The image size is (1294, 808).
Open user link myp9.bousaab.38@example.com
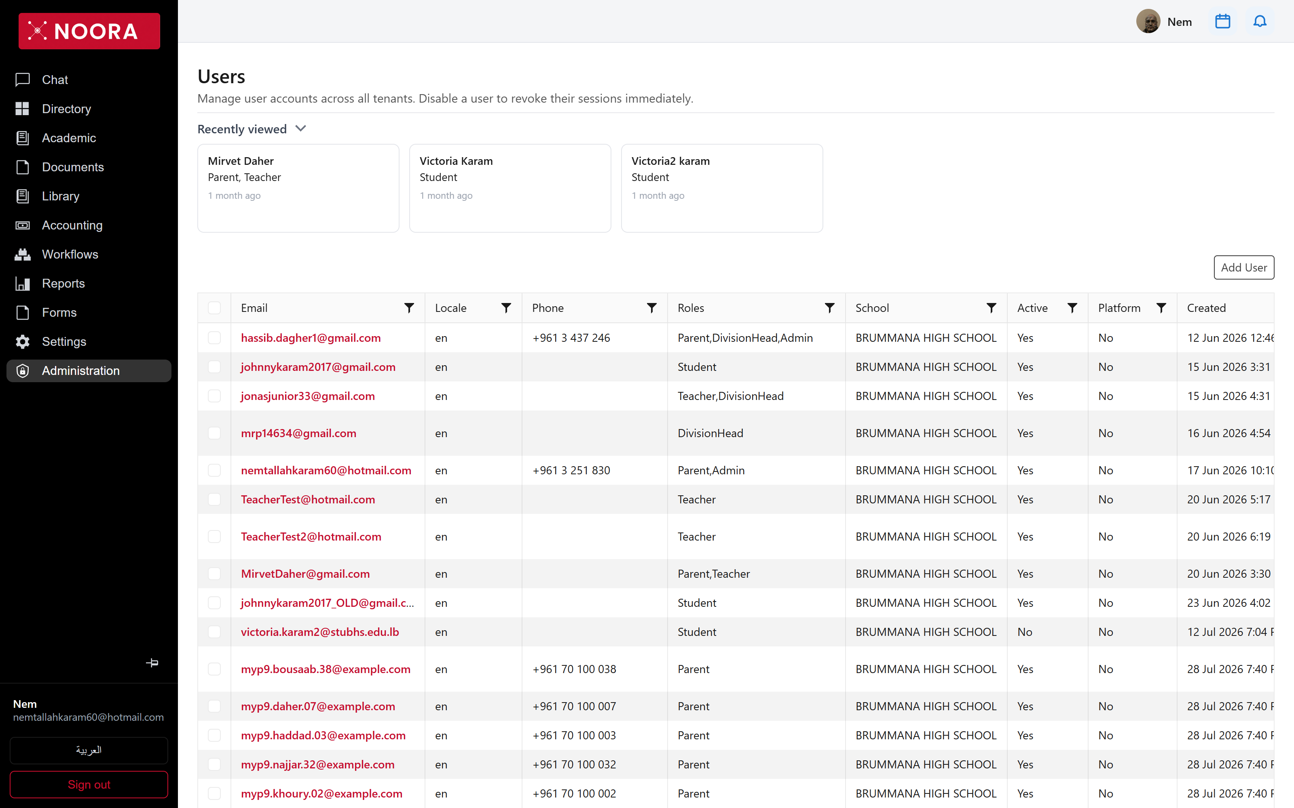pos(326,669)
